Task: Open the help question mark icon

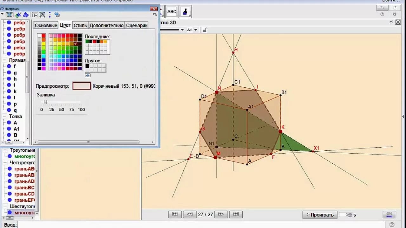Action: 382,14
